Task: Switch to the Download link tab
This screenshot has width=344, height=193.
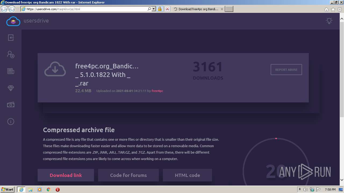Action: tap(66, 175)
